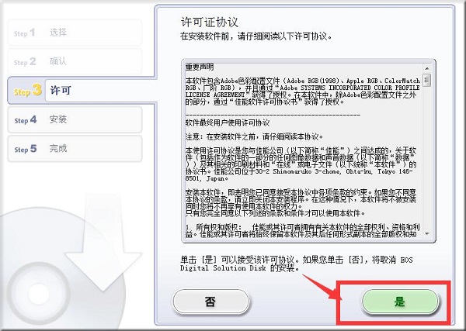Select Step 2 确认 in the sidebar
Viewport: 466px width, 331px height.
coord(75,61)
